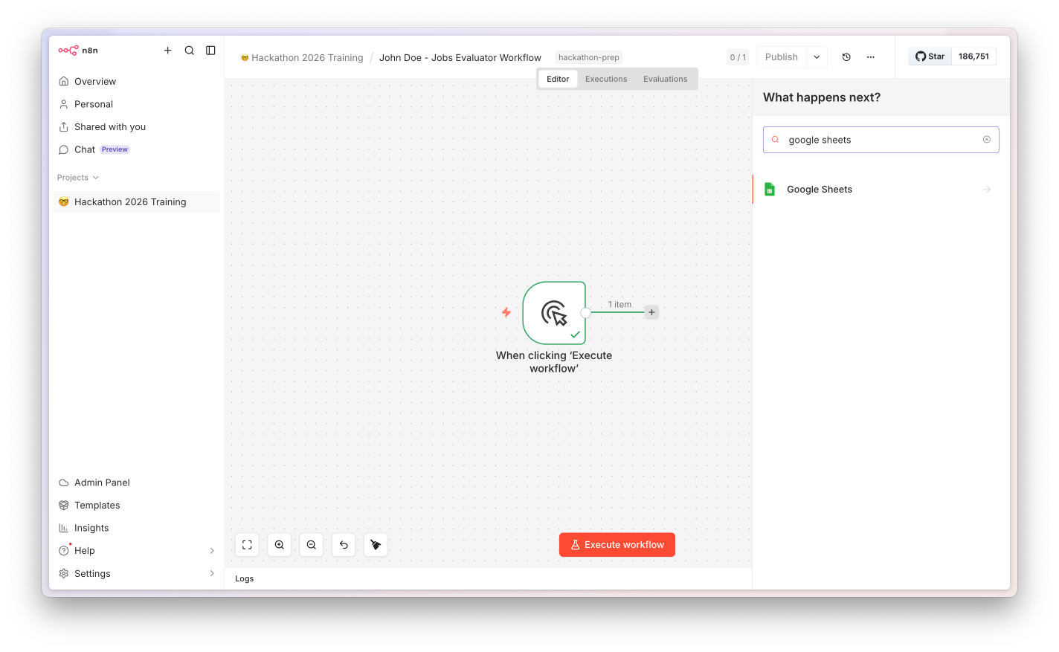This screenshot has width=1059, height=652.
Task: Click the plus icon to create new item
Action: pyautogui.click(x=168, y=51)
